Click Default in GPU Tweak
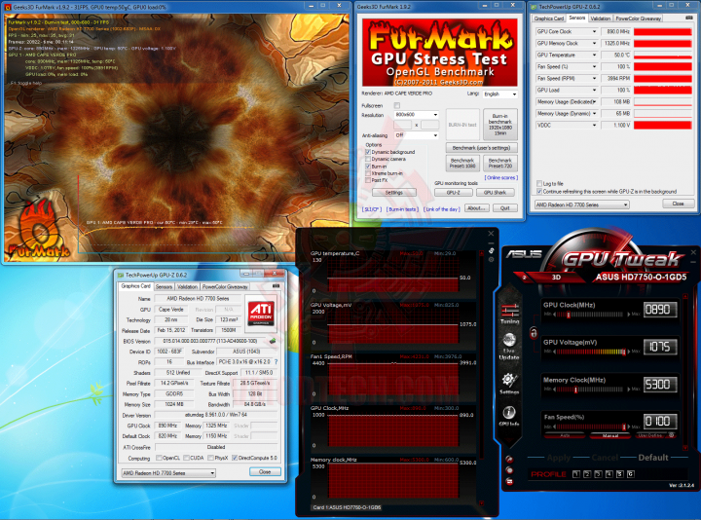Screen dimensions: 701x520 [653, 458]
